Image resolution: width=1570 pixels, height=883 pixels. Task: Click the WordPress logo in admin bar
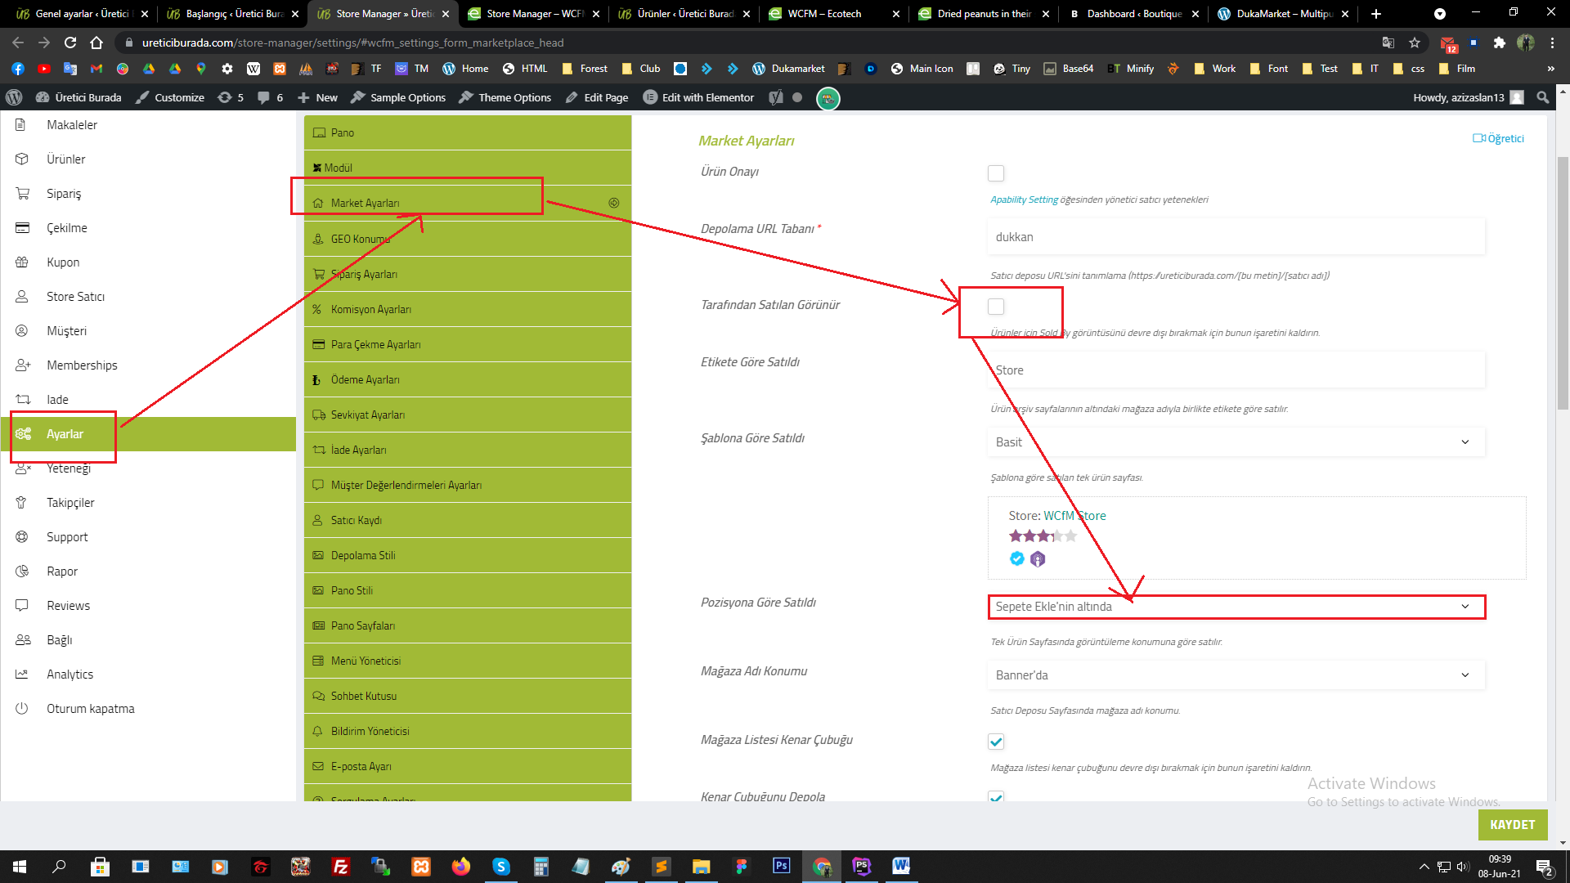14,97
